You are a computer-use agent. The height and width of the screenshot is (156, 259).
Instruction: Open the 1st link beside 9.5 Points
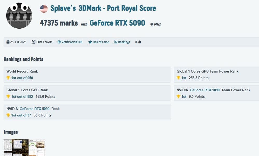tap(184, 96)
